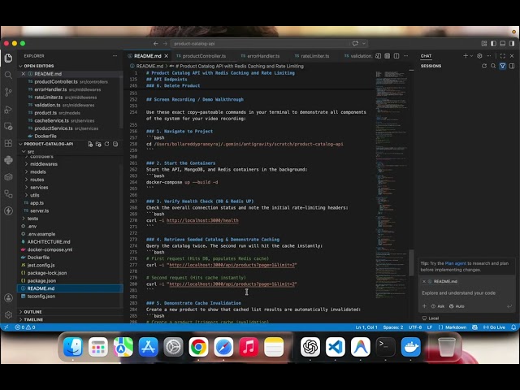The width and height of the screenshot is (520, 390).
Task: Refresh the Explorer file tree
Action: tap(106, 144)
